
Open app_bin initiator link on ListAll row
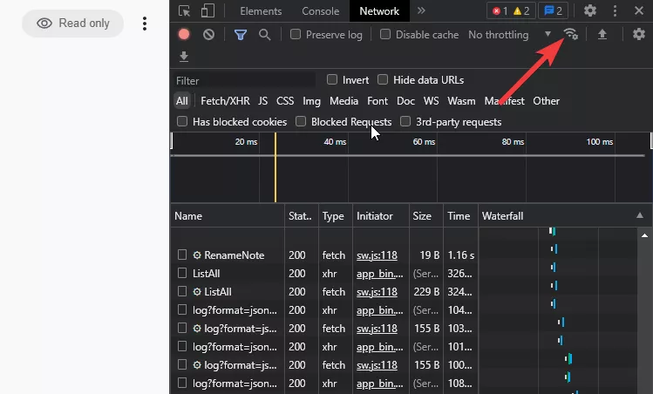[x=380, y=274]
